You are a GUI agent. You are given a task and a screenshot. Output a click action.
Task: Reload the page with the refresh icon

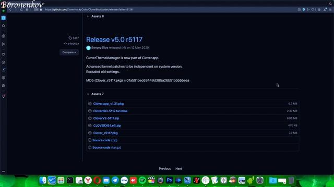tap(21, 9)
